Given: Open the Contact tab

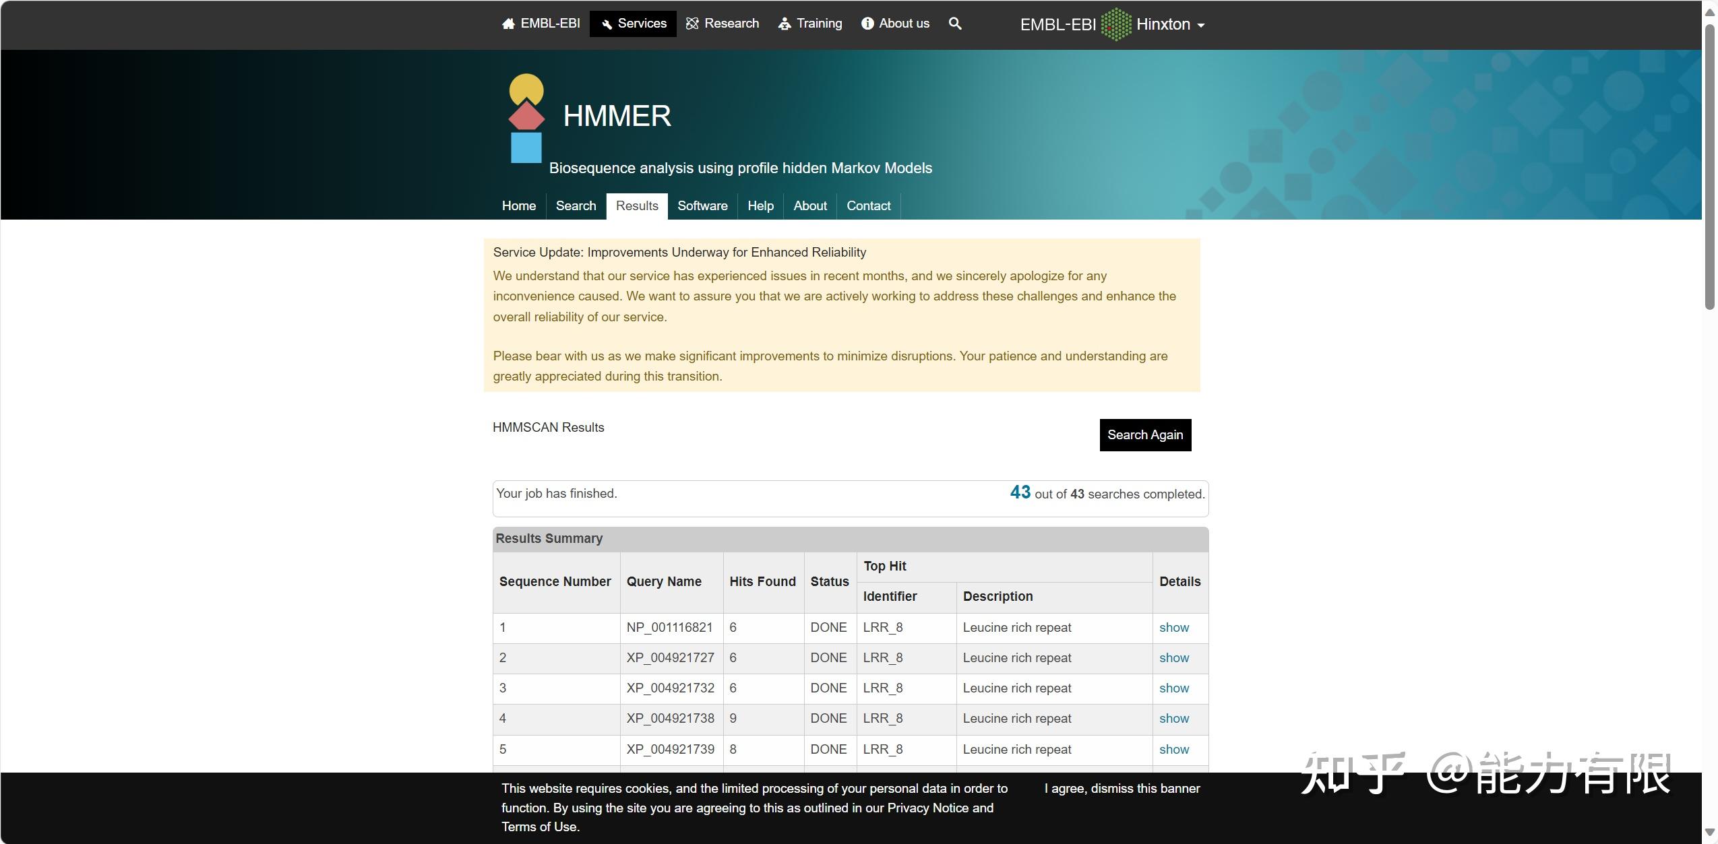Looking at the screenshot, I should (868, 205).
